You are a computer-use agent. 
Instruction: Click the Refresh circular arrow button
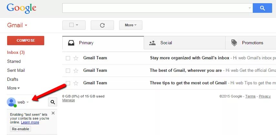click(x=102, y=25)
